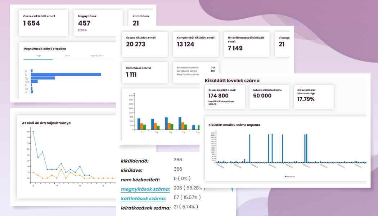The height and width of the screenshot is (216, 378).
Task: Click the '27.63 %' open rate
Action: [x=82, y=30]
